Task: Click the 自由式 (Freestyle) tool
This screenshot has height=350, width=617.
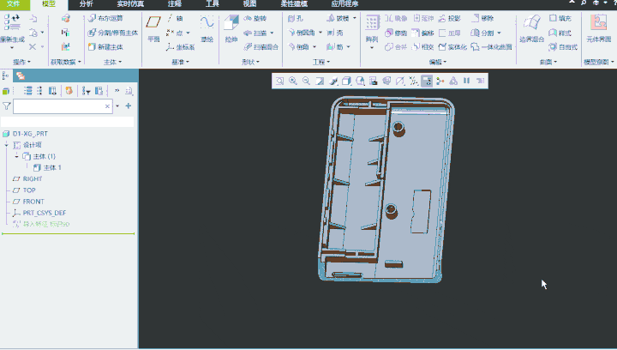Action: tap(563, 47)
